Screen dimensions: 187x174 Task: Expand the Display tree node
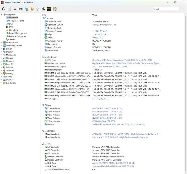1,52
